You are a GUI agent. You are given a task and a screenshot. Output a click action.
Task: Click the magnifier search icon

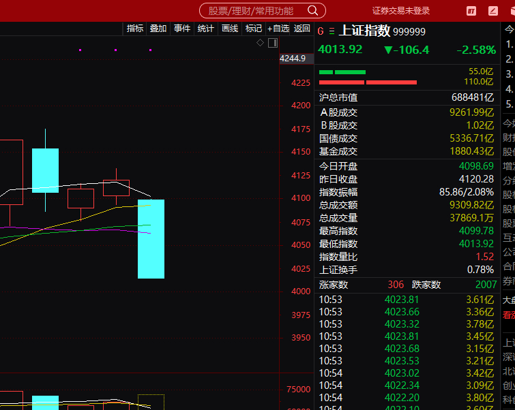pos(312,10)
